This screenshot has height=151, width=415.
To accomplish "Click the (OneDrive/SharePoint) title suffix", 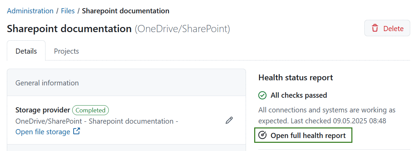I will coord(182,29).
